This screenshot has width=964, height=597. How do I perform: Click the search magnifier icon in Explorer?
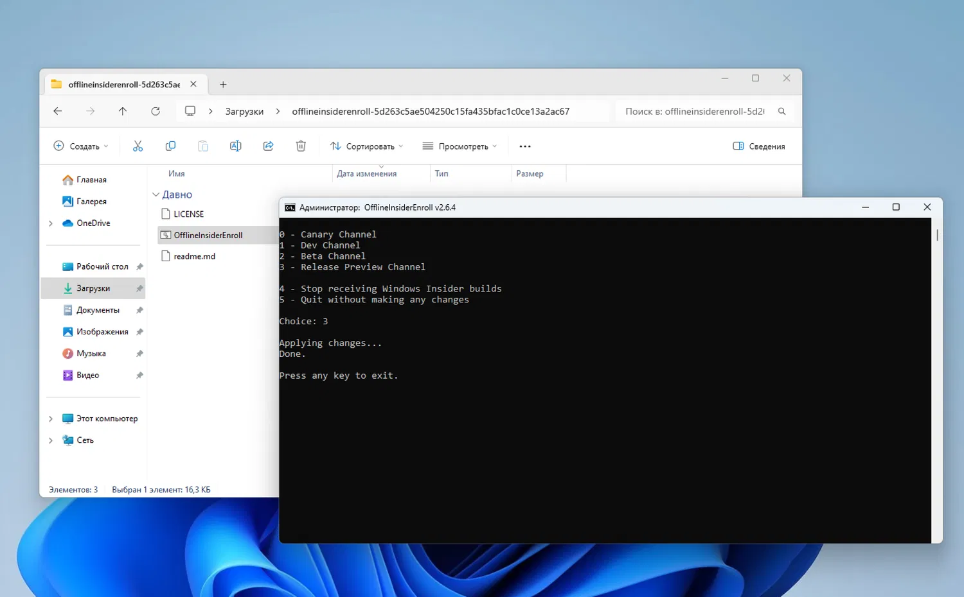tap(782, 111)
